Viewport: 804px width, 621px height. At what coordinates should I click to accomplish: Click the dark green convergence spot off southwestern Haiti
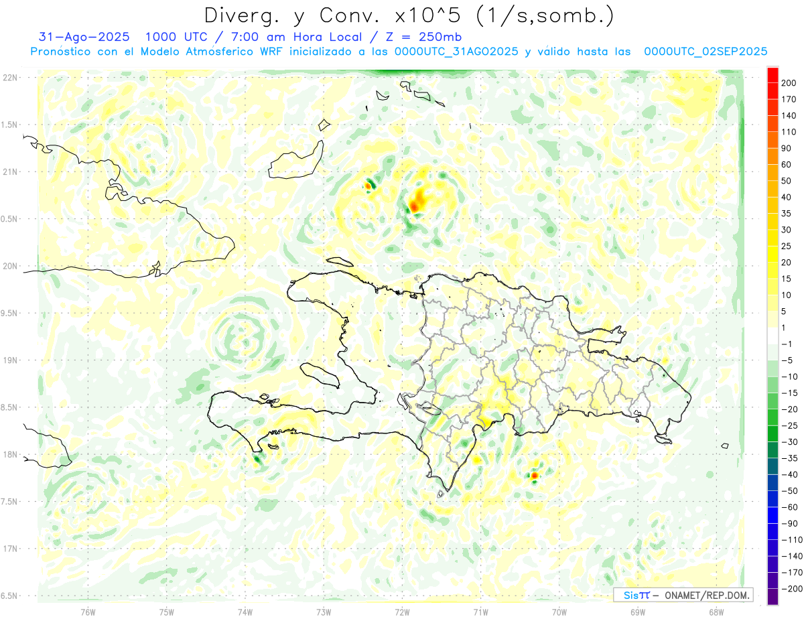258,459
